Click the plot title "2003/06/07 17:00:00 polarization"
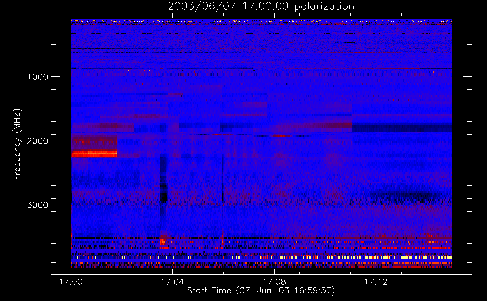The image size is (487, 301). pos(261,6)
